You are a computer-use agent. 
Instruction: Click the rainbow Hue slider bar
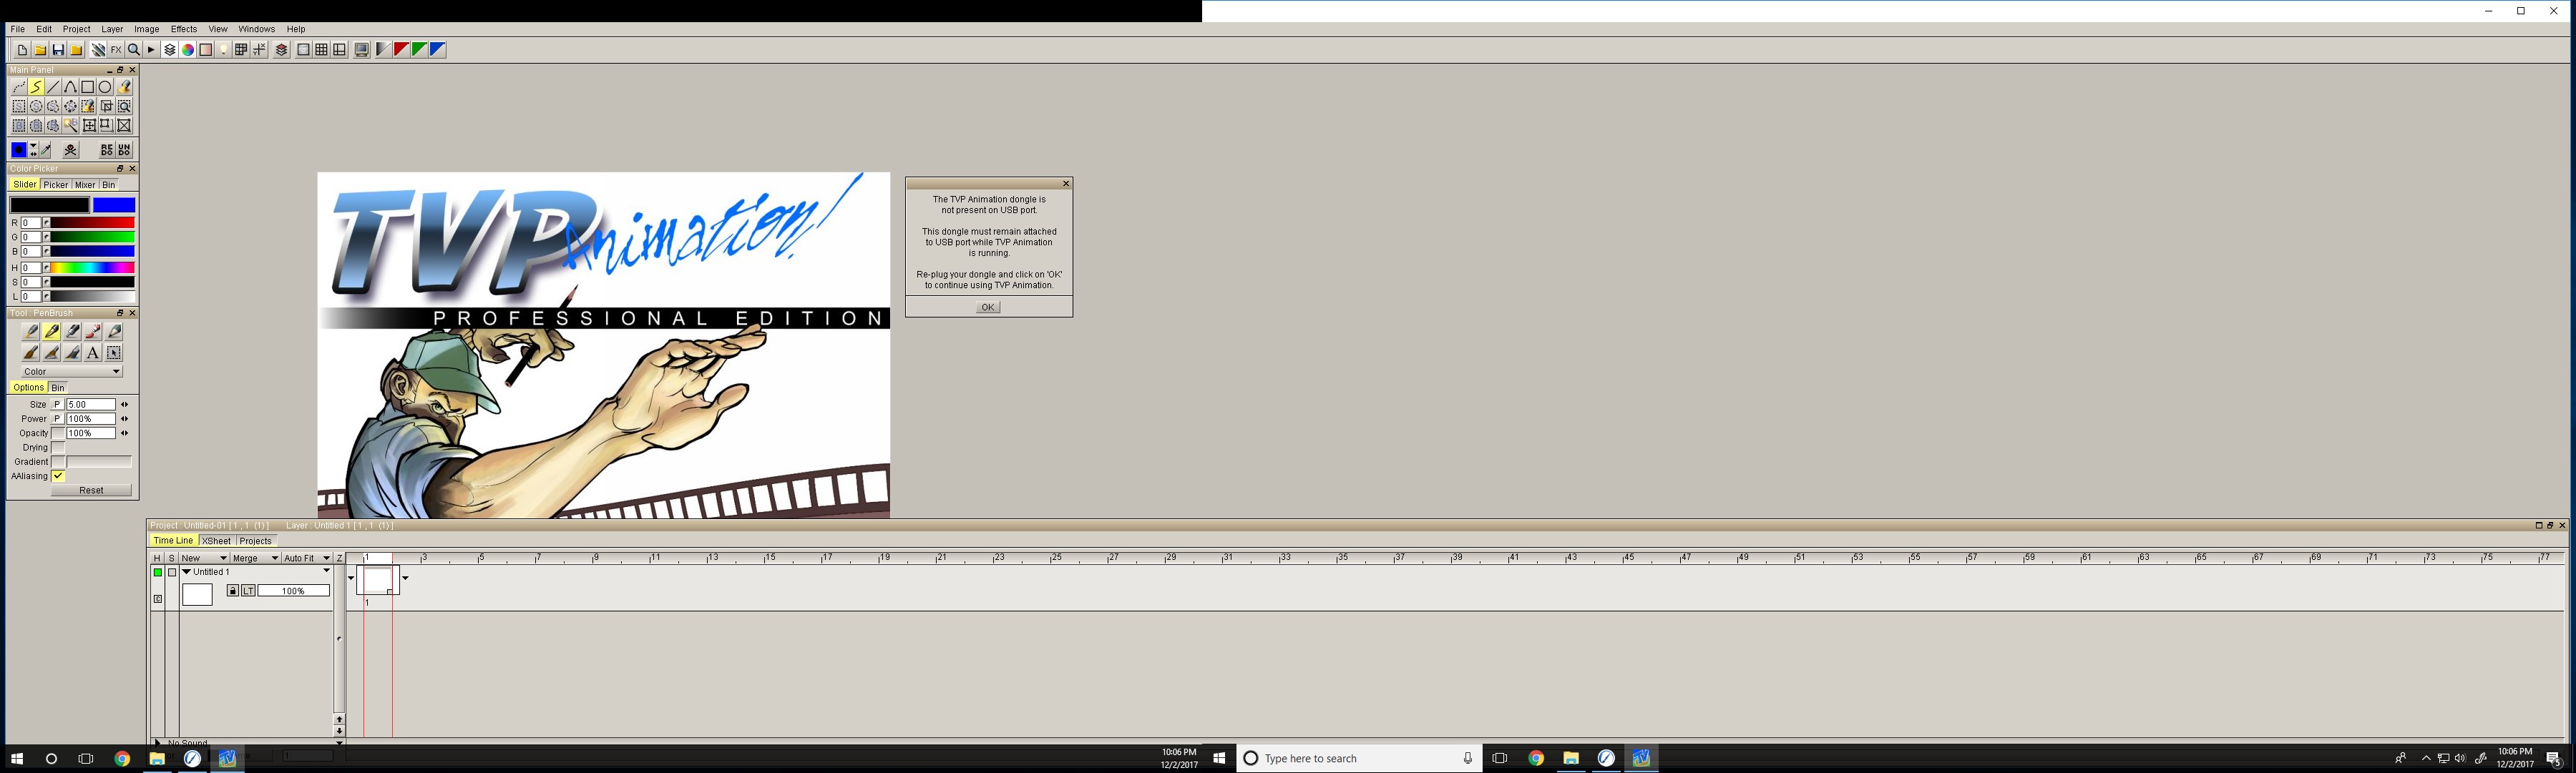(x=92, y=267)
